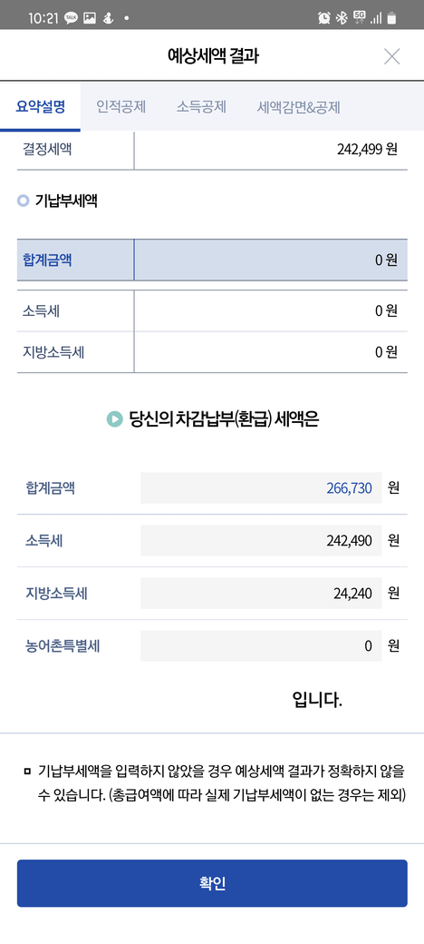Image resolution: width=424 pixels, height=944 pixels.
Task: Open the 소득공제 tab
Action: pos(201,107)
